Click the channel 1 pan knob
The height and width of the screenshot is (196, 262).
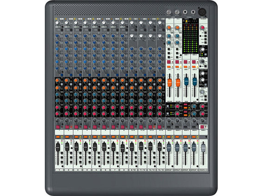pos(58,120)
